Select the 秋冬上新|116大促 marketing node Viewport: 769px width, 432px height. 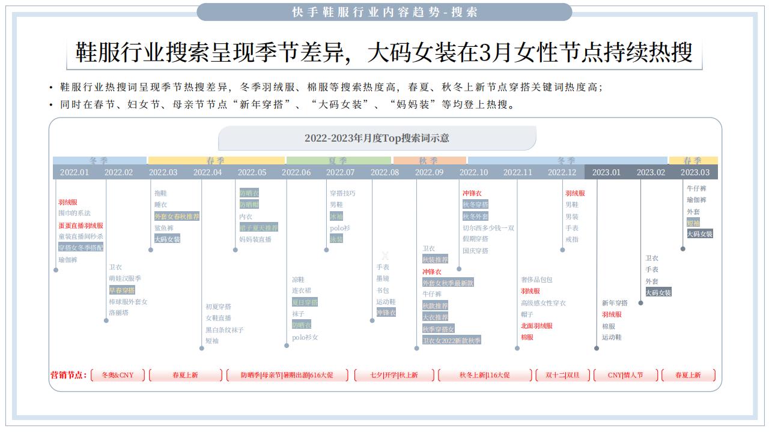pos(485,375)
